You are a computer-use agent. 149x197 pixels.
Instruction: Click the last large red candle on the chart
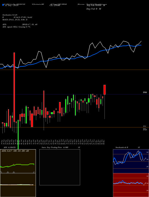pyautogui.click(x=105, y=90)
